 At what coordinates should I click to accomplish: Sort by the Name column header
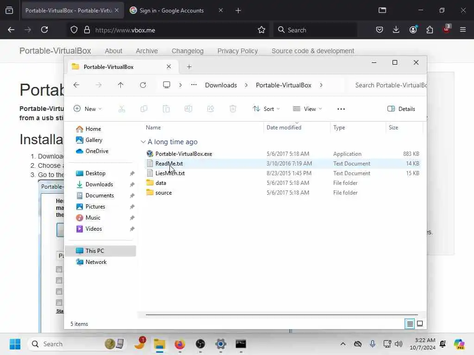[153, 128]
